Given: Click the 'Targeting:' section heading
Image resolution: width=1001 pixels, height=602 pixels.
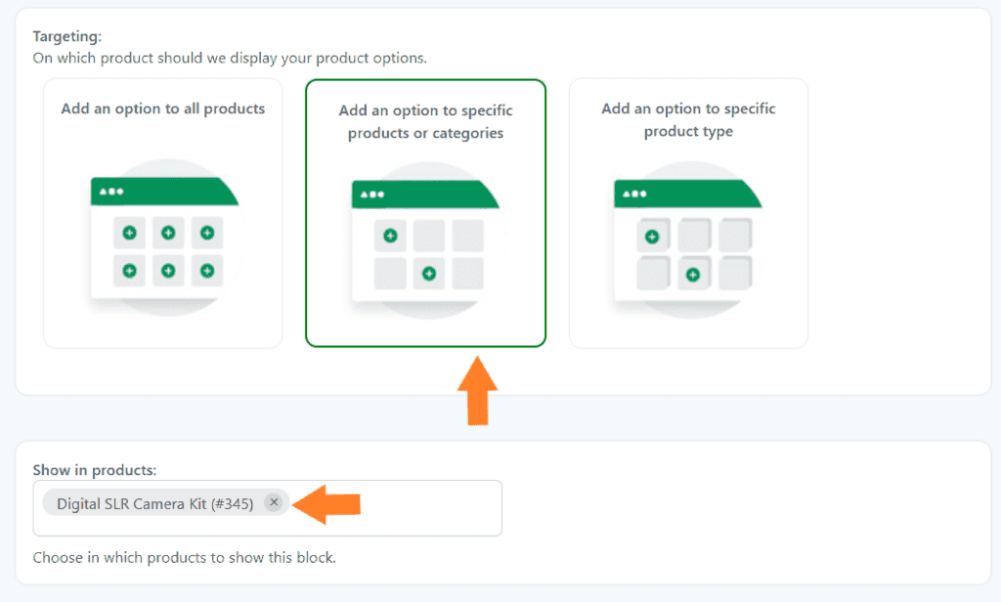Looking at the screenshot, I should (x=65, y=34).
